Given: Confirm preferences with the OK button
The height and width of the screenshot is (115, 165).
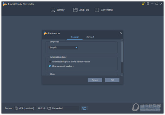Looking at the screenshot, I should click(x=112, y=80).
